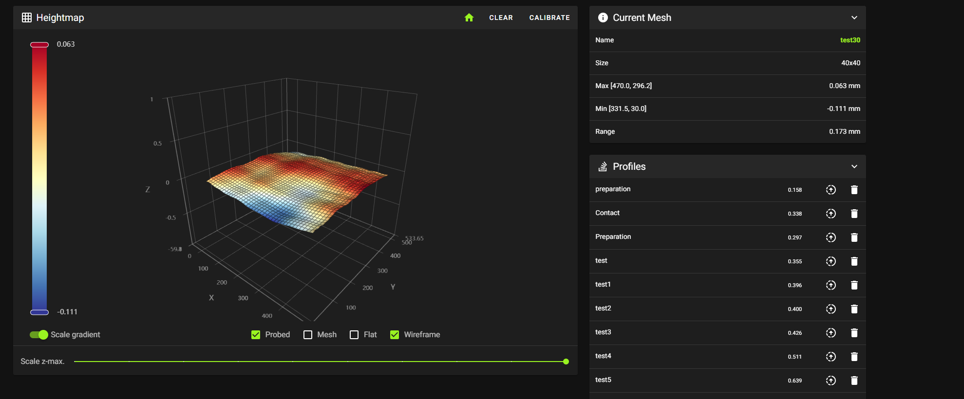Delete the Preparation profile (0.297)
This screenshot has height=399, width=964.
(854, 237)
